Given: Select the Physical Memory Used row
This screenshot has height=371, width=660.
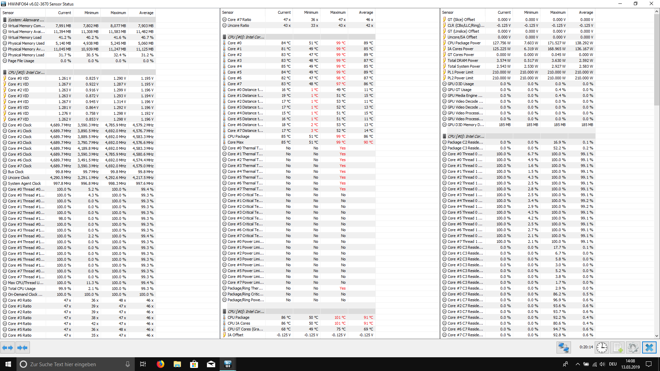Looking at the screenshot, I should point(78,43).
